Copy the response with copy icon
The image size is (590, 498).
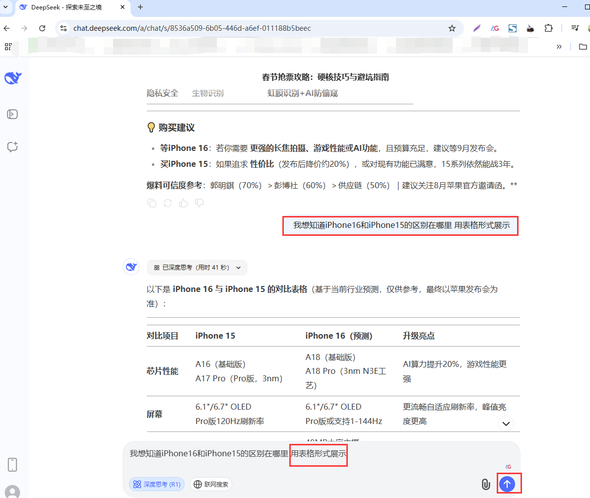pos(152,203)
